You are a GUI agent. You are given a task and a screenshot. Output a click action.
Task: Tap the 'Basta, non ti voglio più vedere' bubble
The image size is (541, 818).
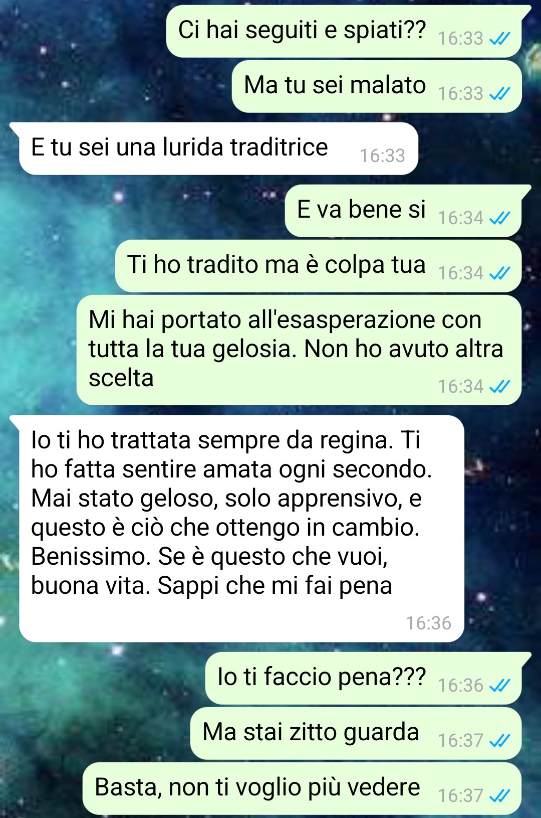tap(302, 788)
